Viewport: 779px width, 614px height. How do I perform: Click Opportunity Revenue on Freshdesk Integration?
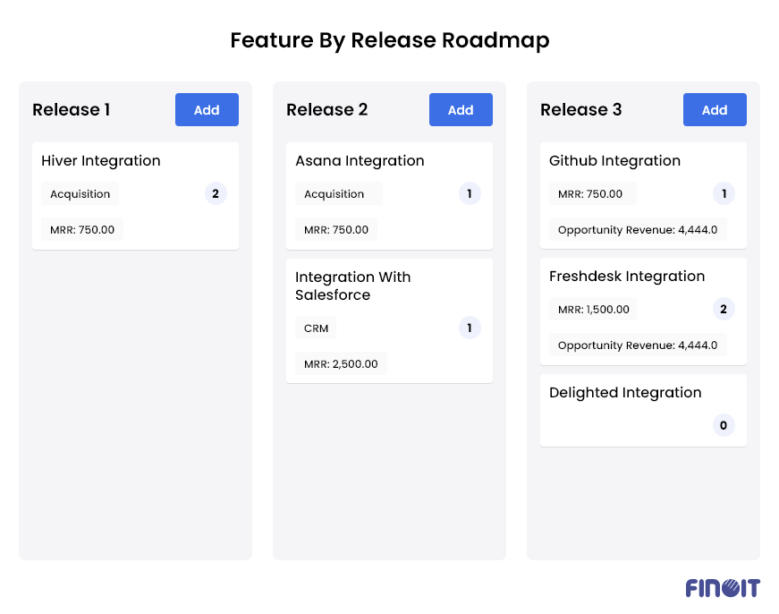pyautogui.click(x=637, y=345)
